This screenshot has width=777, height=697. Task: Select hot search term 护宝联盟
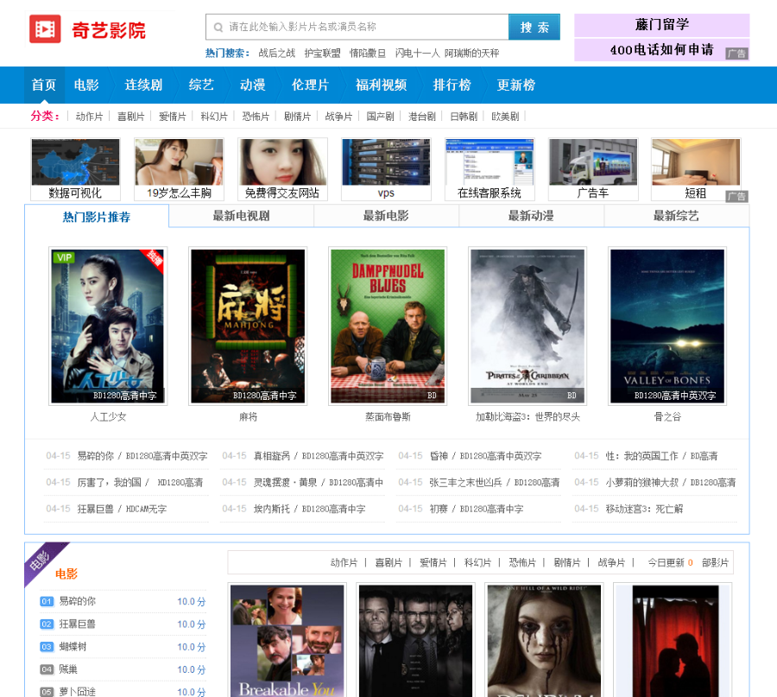[x=323, y=53]
